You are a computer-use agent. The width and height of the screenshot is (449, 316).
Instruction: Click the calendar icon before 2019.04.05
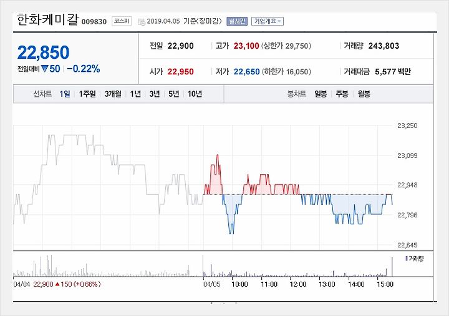[x=142, y=22]
